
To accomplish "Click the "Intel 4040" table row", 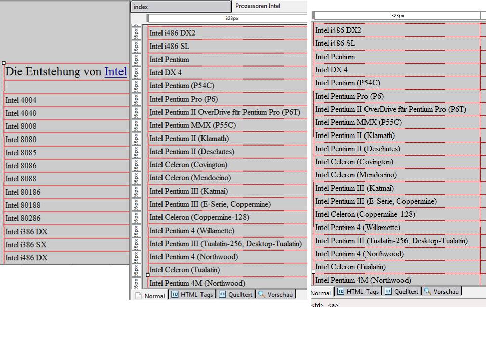I will (66, 113).
